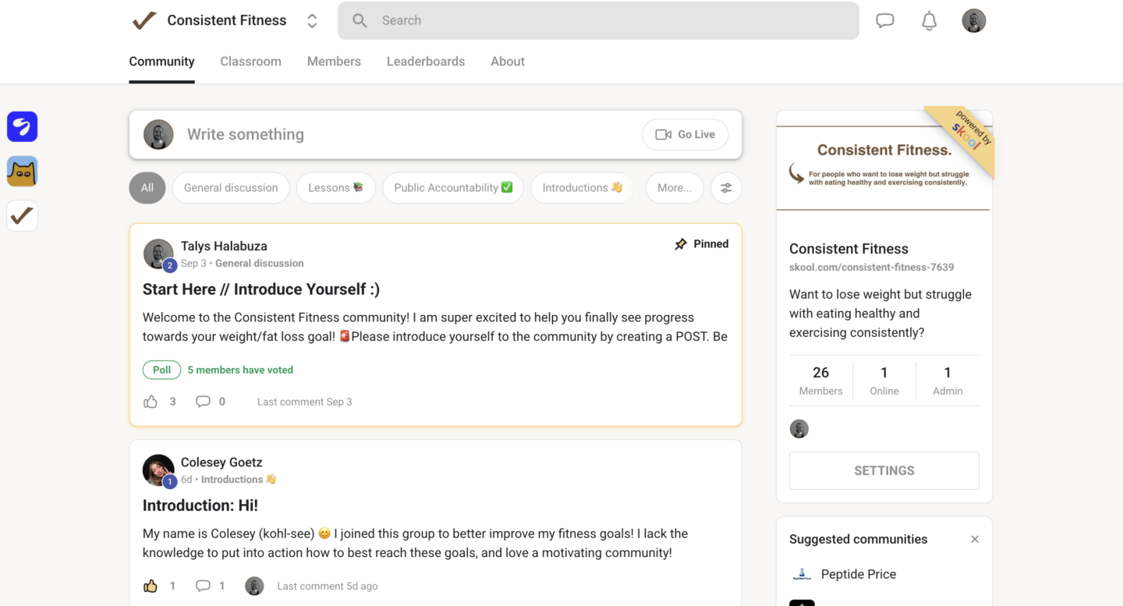Open the cat-face community in sidebar
This screenshot has height=606, width=1123.
(23, 172)
